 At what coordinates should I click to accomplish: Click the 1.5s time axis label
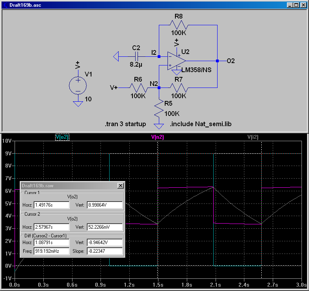pyautogui.click(x=158, y=285)
